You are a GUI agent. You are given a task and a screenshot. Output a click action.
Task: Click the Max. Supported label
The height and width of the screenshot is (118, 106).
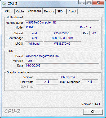point(70,82)
